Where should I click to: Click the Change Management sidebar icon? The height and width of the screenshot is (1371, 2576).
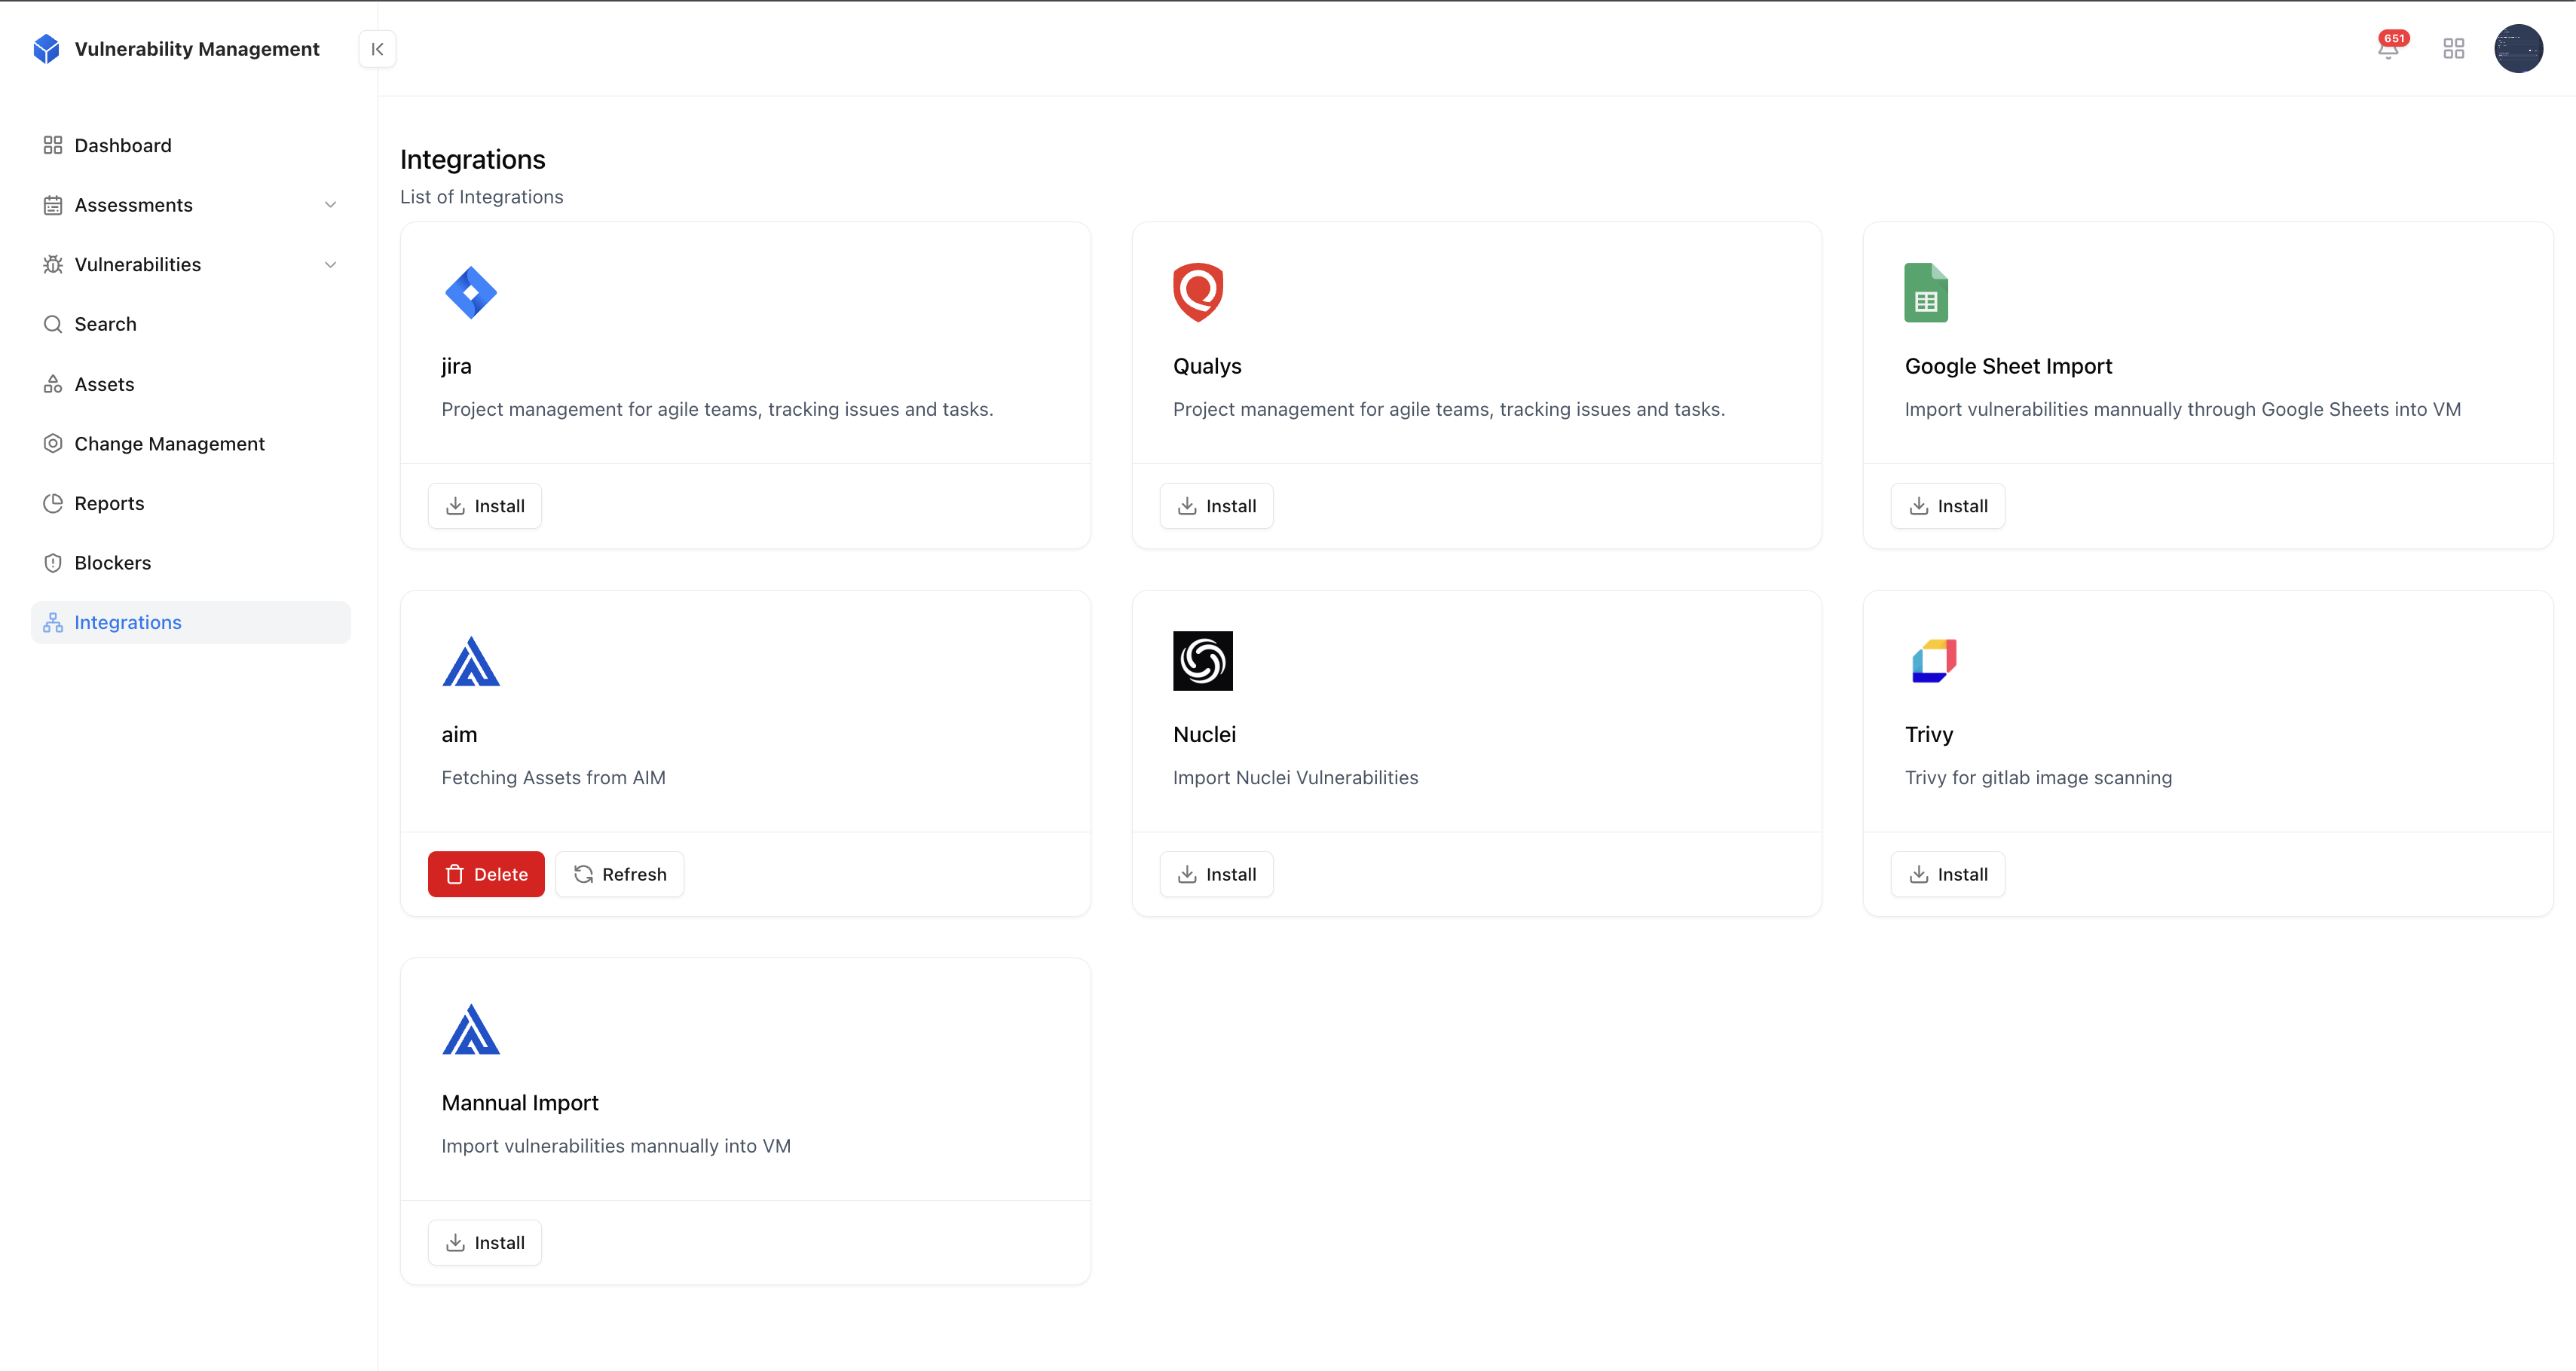[x=53, y=443]
